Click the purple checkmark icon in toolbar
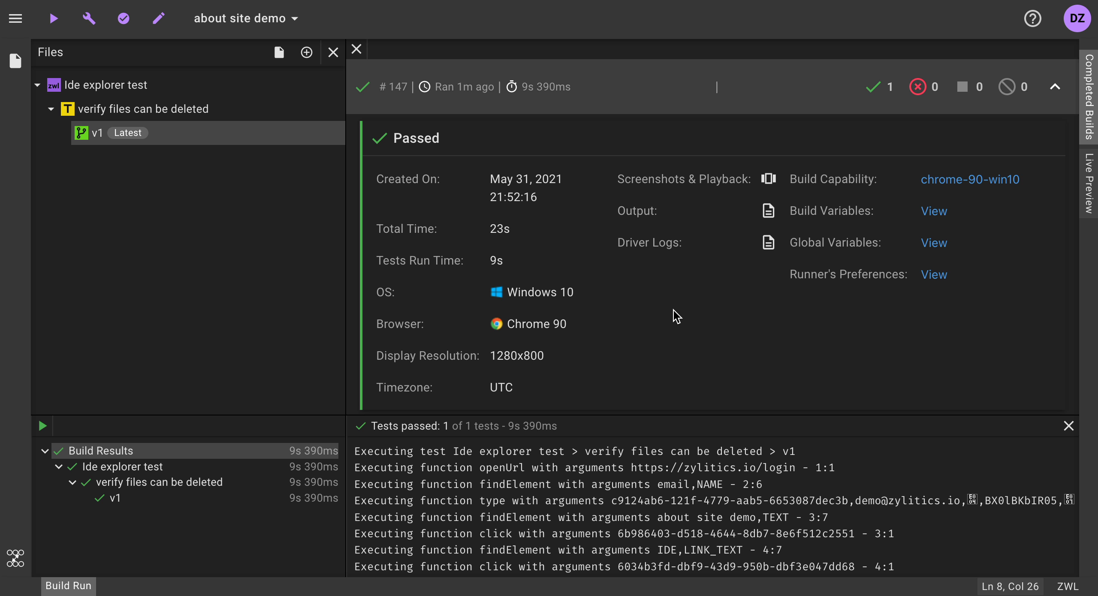The width and height of the screenshot is (1098, 596). (124, 18)
